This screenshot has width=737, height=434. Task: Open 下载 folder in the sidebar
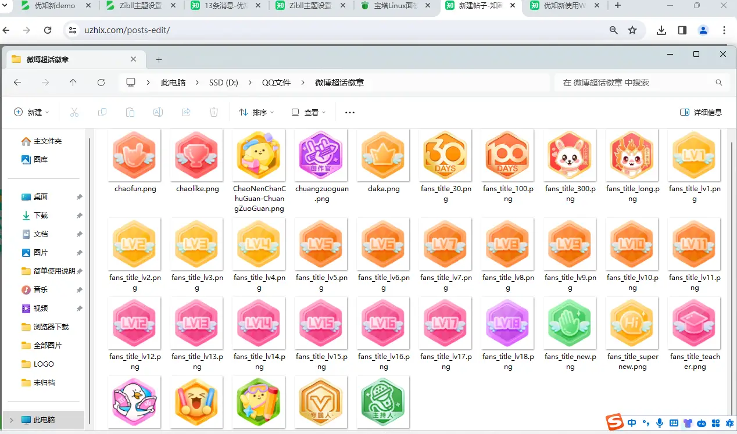41,215
